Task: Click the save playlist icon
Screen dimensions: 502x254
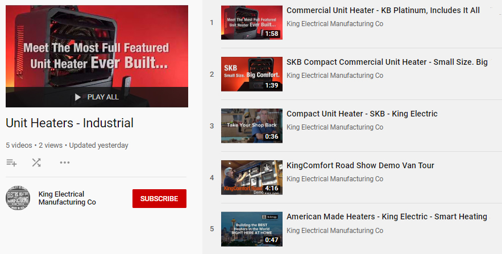Action: pyautogui.click(x=11, y=163)
